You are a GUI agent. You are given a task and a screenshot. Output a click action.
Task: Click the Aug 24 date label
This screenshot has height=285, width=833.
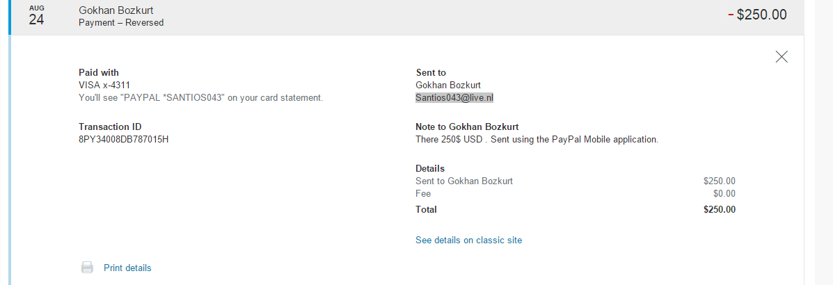pos(36,16)
